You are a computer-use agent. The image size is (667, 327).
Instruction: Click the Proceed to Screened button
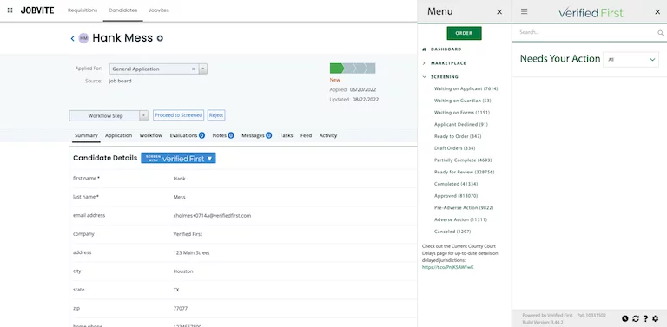click(178, 115)
